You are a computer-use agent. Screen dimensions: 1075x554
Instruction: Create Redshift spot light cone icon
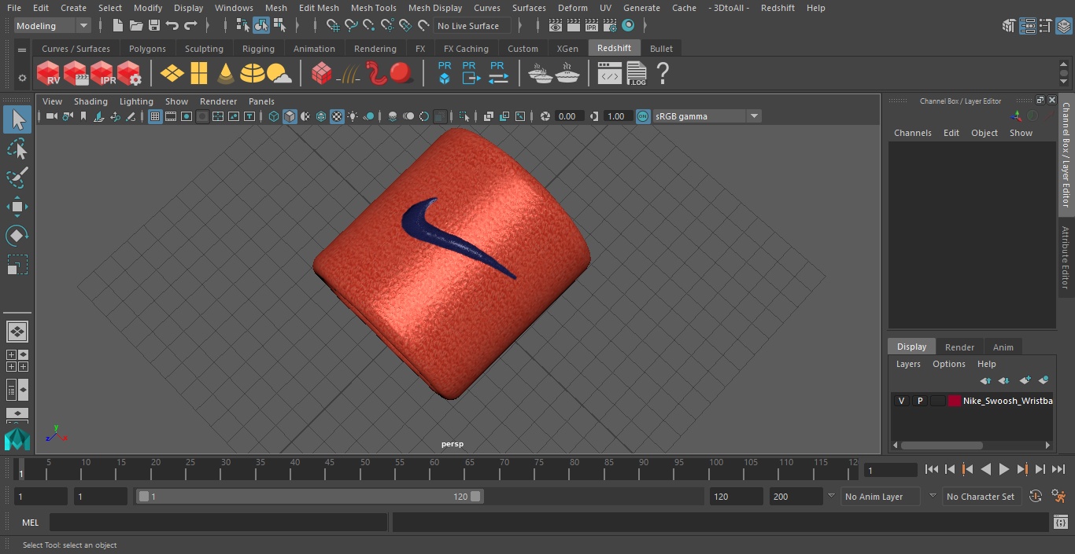pos(226,74)
